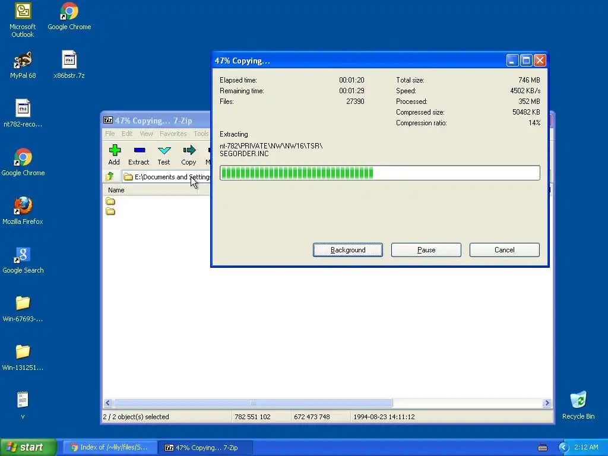This screenshot has width=608, height=456.
Task: Select the first folder in 7-Zip list
Action: coord(110,201)
